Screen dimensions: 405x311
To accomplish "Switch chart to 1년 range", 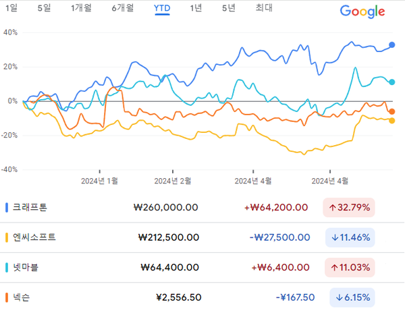I will tap(196, 9).
